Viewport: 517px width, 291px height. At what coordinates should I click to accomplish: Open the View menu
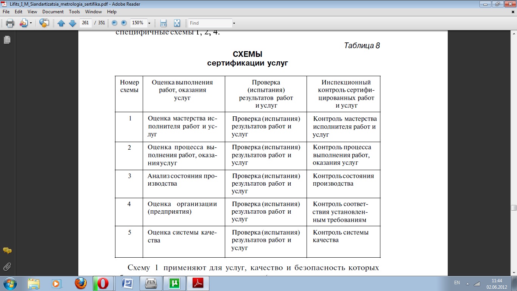[32, 12]
